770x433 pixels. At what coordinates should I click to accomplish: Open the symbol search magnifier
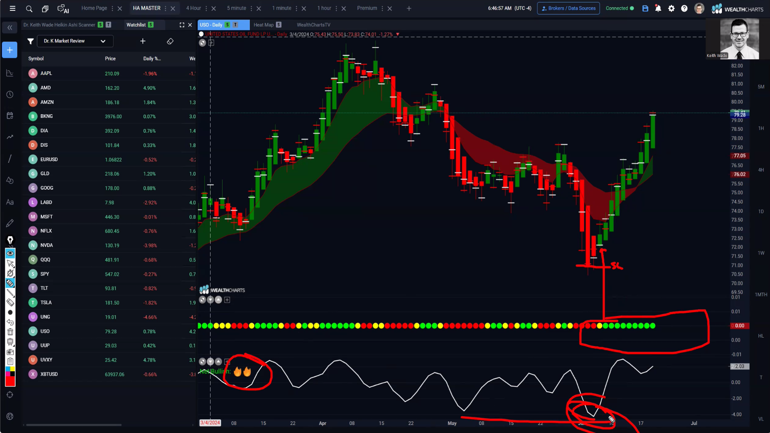point(29,8)
